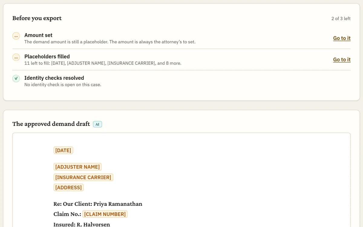This screenshot has height=227, width=363.
Task: Click the 'Before you export' heading
Action: click(37, 18)
